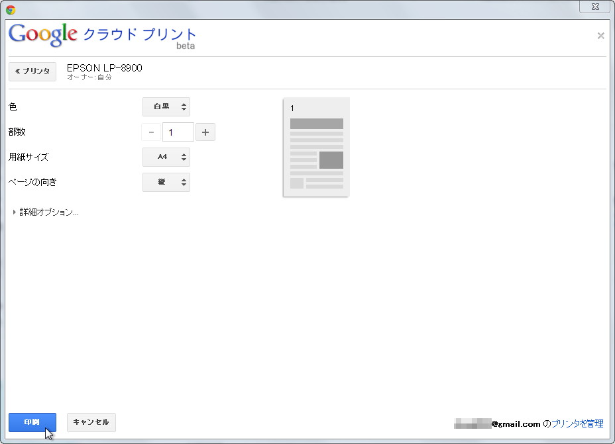This screenshot has width=615, height=444.
Task: Decrease copy count with the minus stepper
Action: tap(151, 132)
